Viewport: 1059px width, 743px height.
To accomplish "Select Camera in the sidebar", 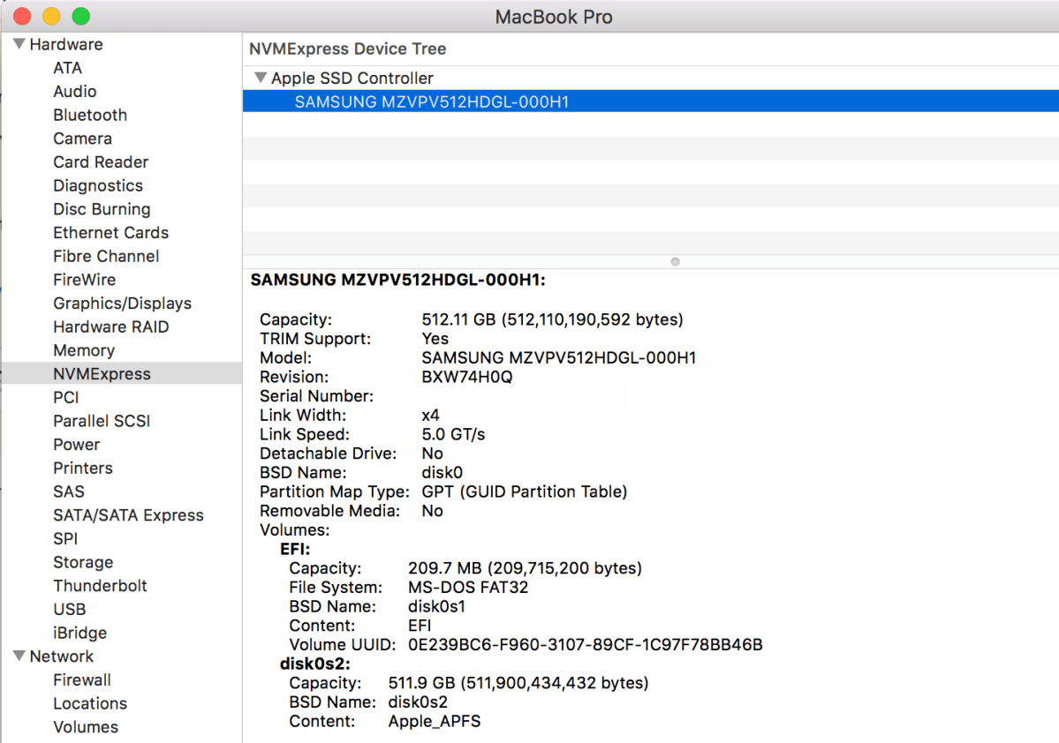I will [82, 139].
